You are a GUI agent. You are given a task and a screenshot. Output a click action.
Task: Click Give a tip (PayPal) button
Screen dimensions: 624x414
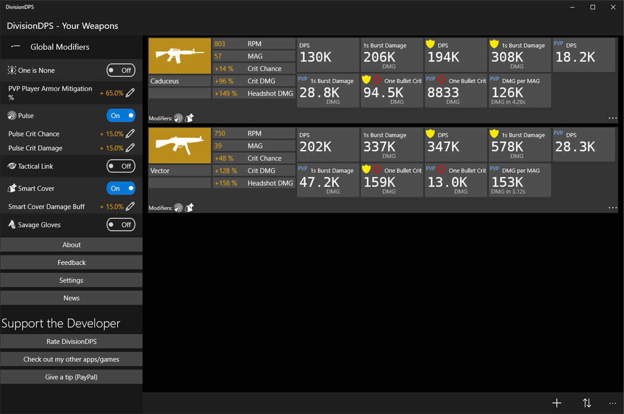pos(72,377)
